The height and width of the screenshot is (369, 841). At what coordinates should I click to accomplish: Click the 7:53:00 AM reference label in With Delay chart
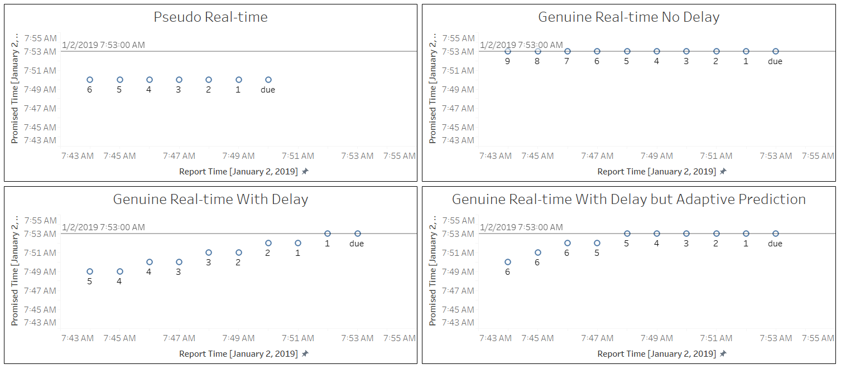click(x=103, y=227)
